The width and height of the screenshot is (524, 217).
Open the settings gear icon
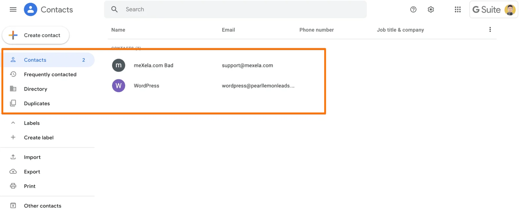tap(431, 9)
